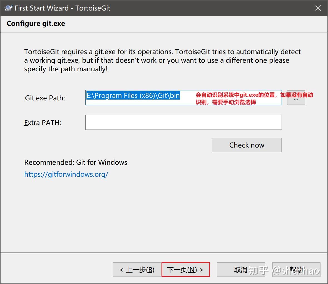Click the "Recommended: Git for Windows" text
Viewport: 328px width, 284px height.
pyautogui.click(x=76, y=162)
